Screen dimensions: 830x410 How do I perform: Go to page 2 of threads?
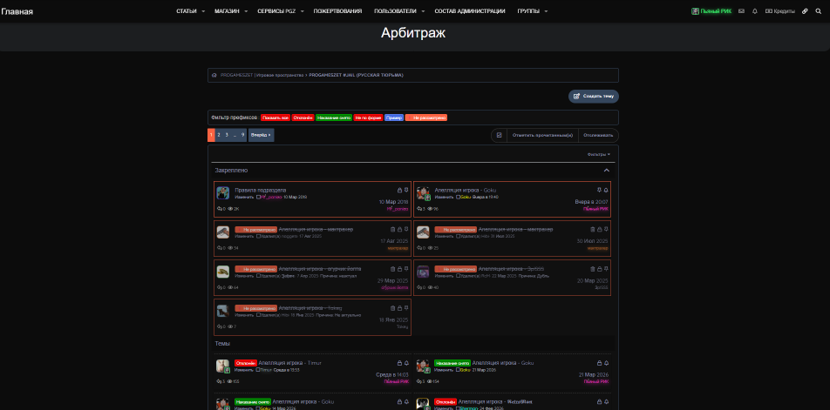coord(219,135)
